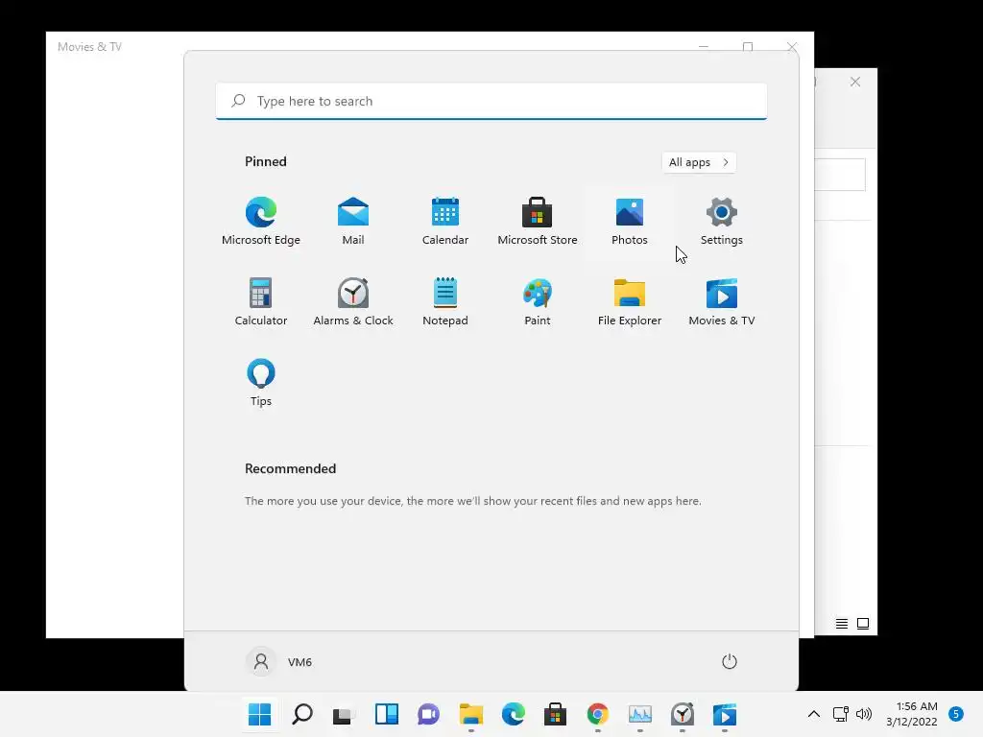This screenshot has height=737, width=983.
Task: Show hidden icons in system tray
Action: click(x=814, y=714)
